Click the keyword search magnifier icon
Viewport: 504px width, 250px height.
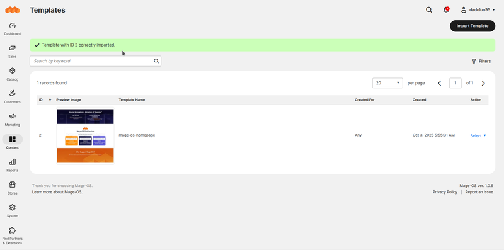click(x=156, y=61)
